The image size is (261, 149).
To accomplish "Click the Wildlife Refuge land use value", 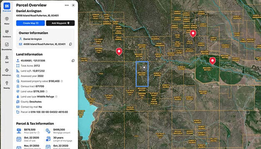I will (x=46, y=96).
